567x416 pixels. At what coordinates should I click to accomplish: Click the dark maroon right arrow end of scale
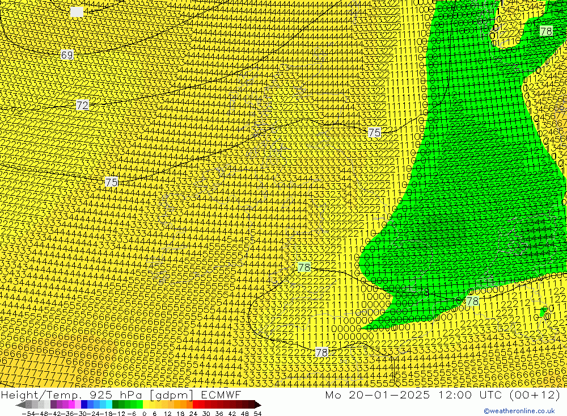[x=258, y=405]
